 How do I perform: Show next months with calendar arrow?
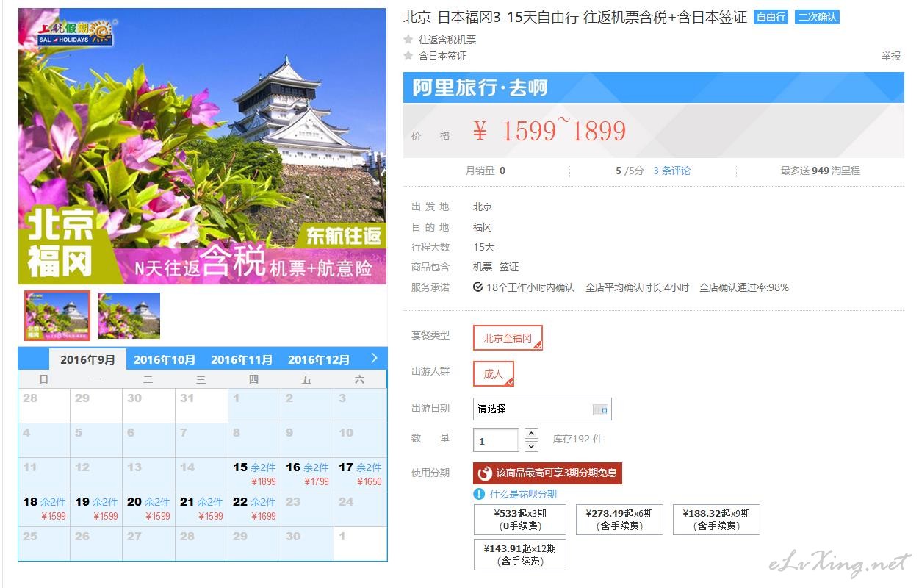point(374,358)
